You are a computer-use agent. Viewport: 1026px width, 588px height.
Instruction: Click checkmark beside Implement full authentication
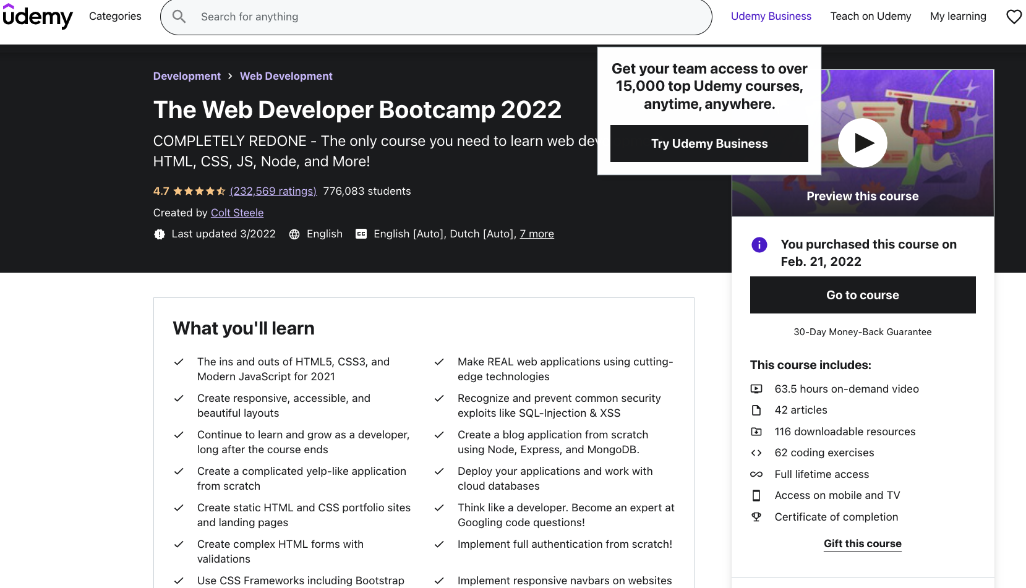439,544
